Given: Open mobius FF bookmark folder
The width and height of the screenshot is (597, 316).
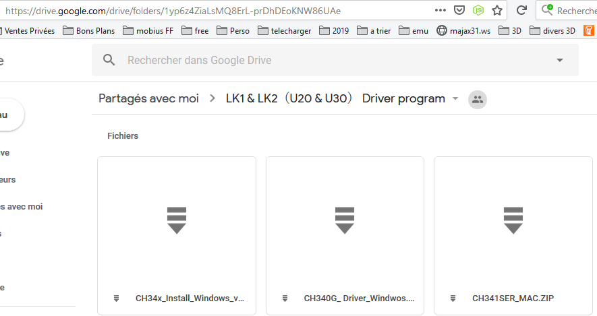Looking at the screenshot, I should [x=148, y=31].
